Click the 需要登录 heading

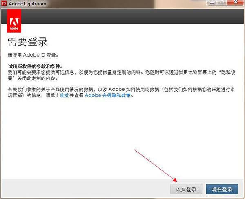(28, 42)
